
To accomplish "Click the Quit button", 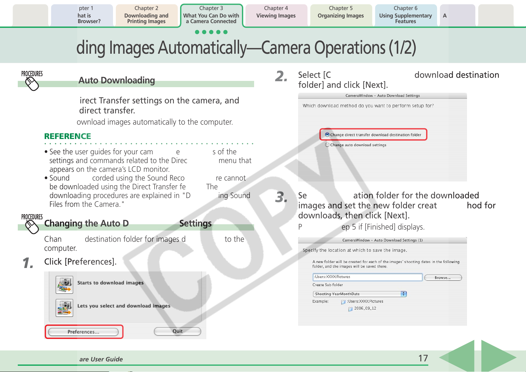I will tap(177, 331).
